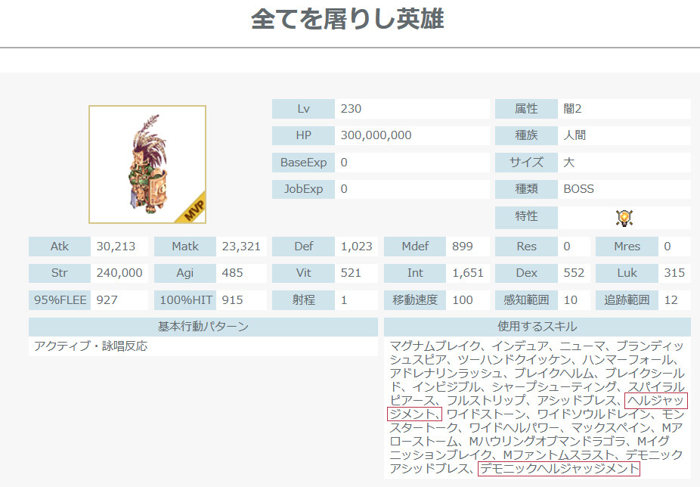Click the trait icon beside 特性
700x487 pixels.
(624, 218)
